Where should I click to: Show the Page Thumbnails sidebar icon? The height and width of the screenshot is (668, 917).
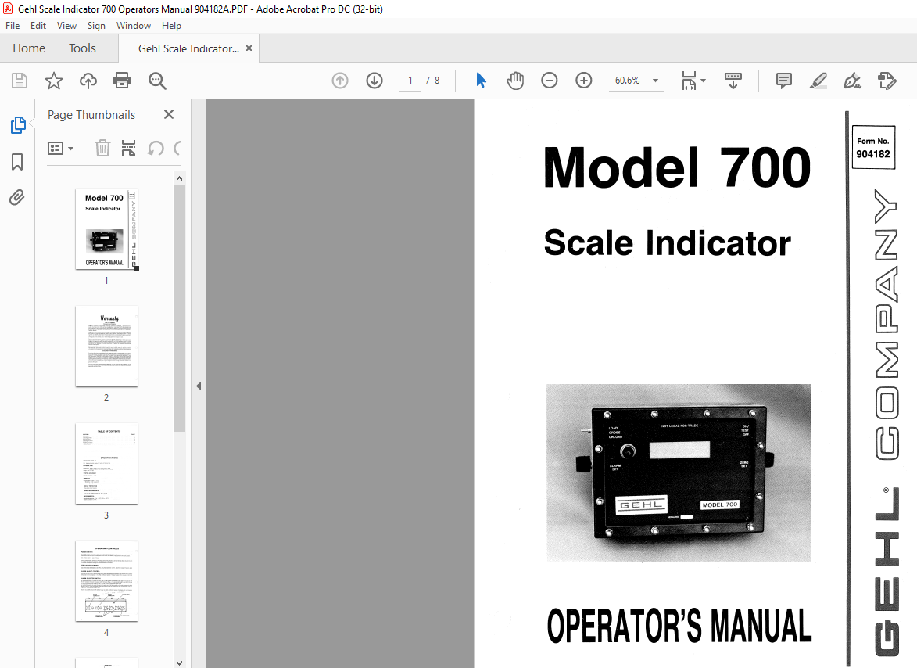18,125
